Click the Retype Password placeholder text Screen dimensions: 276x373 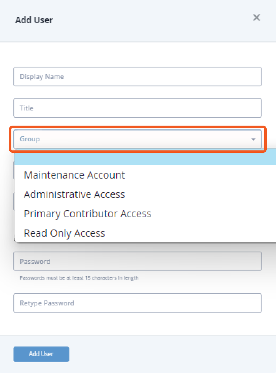click(47, 303)
